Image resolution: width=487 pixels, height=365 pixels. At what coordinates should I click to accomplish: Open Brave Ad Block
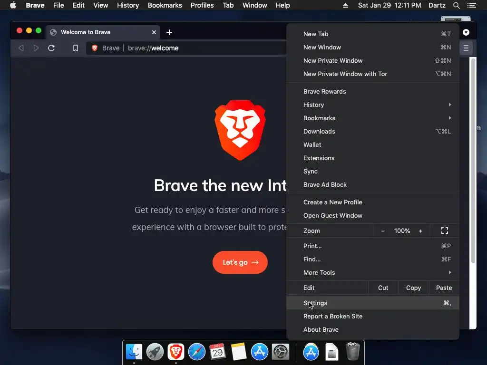[x=373, y=185]
